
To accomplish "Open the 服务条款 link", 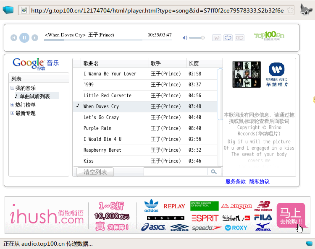I will [x=236, y=182].
